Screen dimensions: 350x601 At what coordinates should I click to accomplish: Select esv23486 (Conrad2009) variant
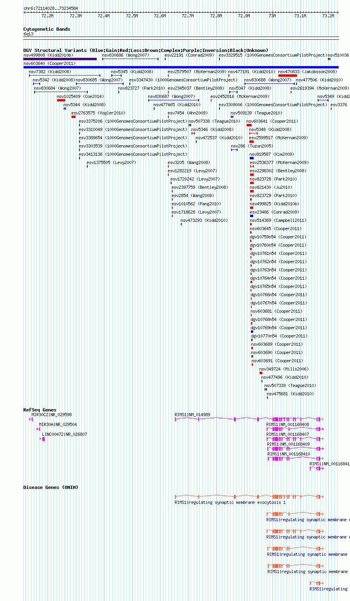click(x=274, y=212)
